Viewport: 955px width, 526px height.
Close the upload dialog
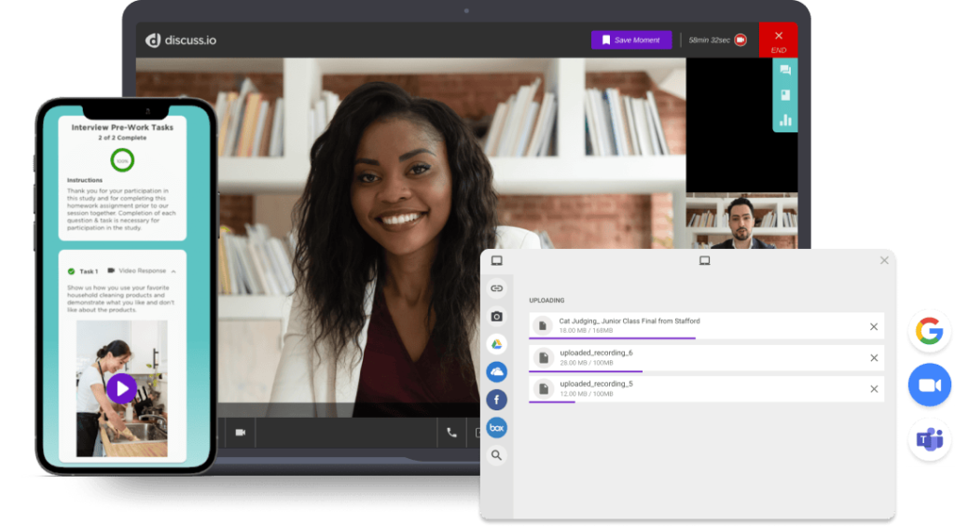tap(884, 260)
